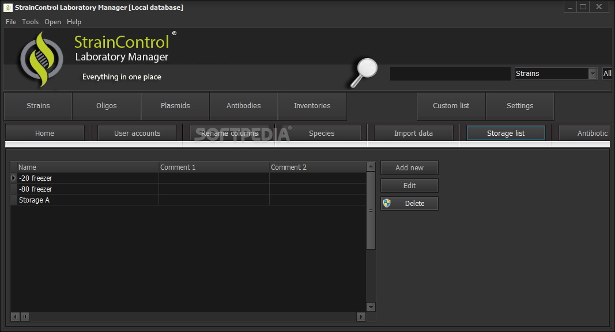Select the Storage A row
The image size is (615, 332).
point(188,200)
